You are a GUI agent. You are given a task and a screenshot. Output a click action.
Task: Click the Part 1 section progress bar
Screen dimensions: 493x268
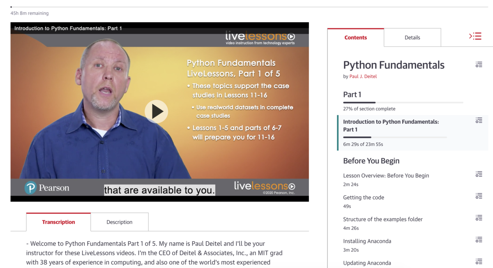(403, 102)
